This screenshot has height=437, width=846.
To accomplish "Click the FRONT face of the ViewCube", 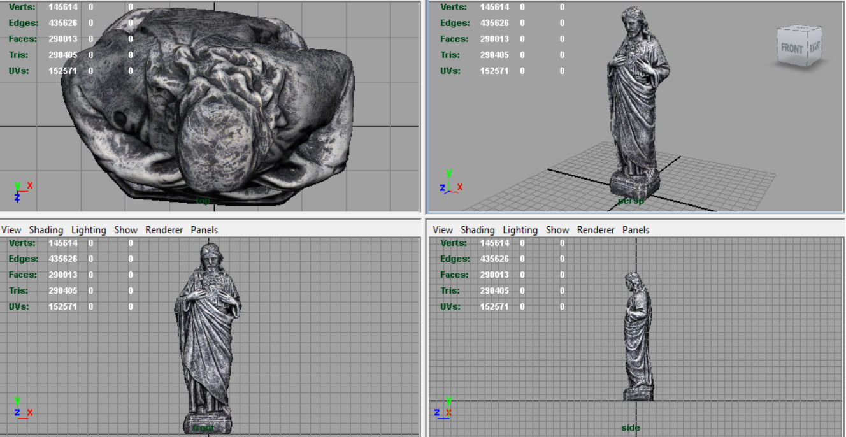I will [x=792, y=48].
